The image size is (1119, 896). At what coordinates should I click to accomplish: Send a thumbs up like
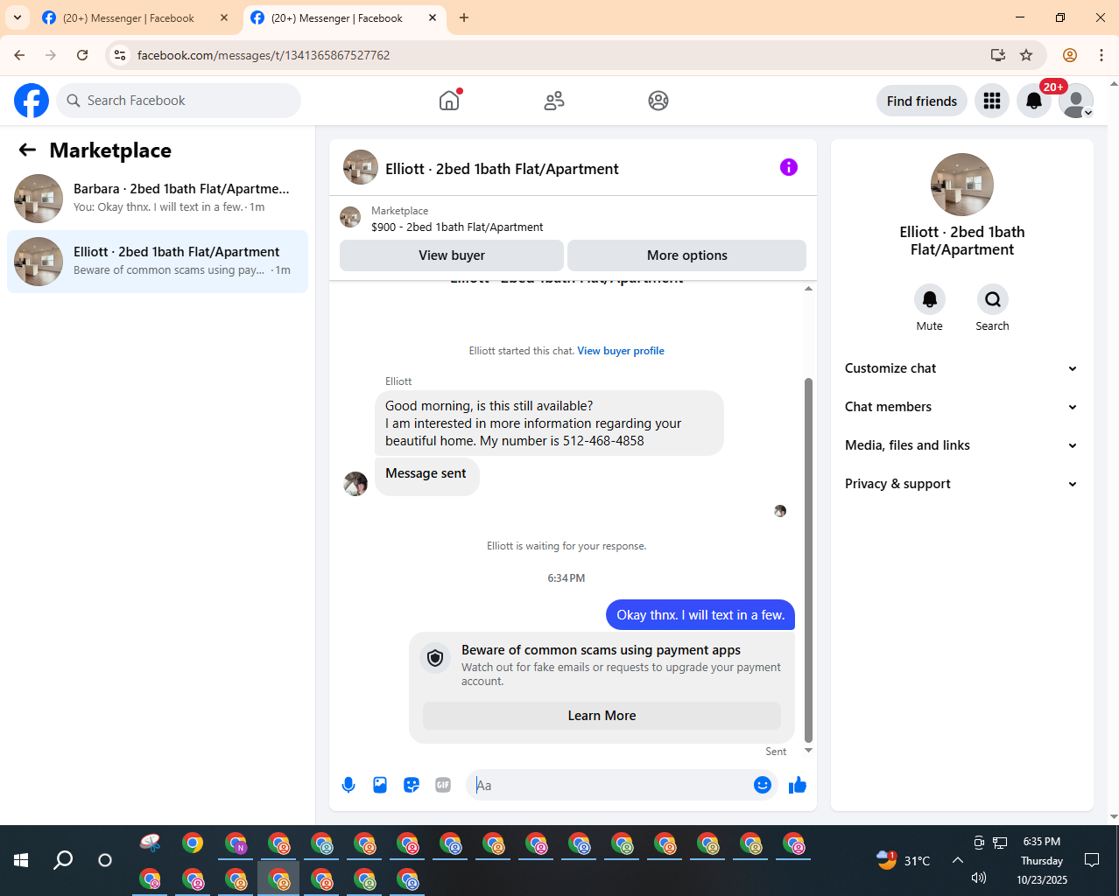(x=798, y=785)
